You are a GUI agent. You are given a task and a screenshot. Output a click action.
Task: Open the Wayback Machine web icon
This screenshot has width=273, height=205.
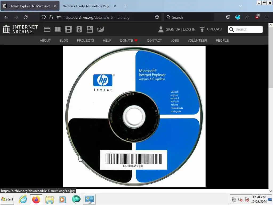click(x=47, y=29)
